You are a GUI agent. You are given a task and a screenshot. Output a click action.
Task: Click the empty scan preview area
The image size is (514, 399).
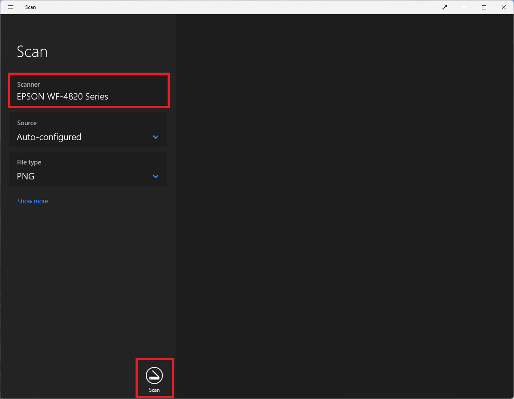click(344, 205)
